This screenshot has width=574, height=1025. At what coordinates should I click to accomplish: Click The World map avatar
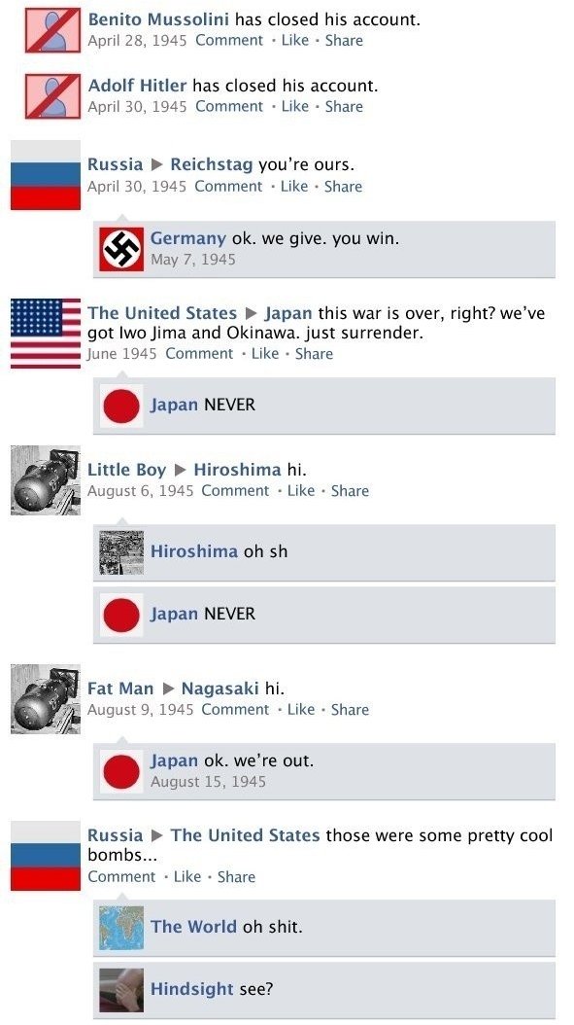pyautogui.click(x=121, y=928)
